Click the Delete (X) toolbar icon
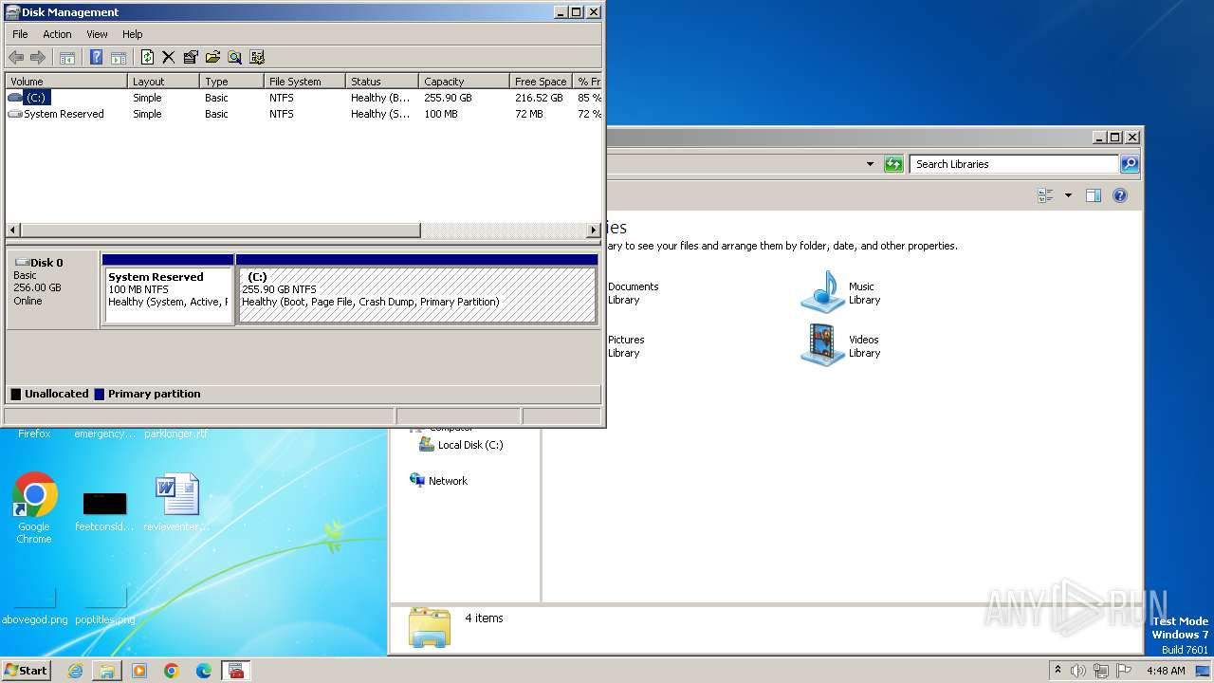The image size is (1214, 683). (169, 57)
